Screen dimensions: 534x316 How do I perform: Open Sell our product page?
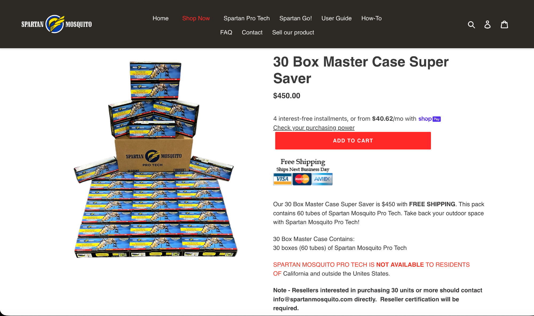(x=293, y=32)
